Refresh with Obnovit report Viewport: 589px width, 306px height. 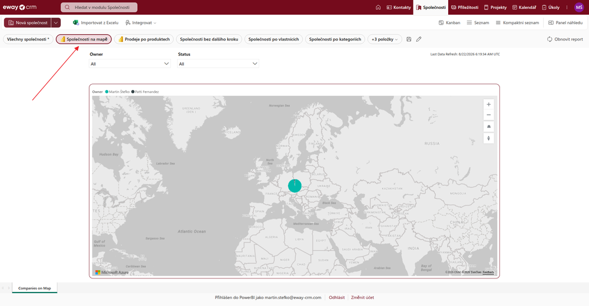(565, 39)
